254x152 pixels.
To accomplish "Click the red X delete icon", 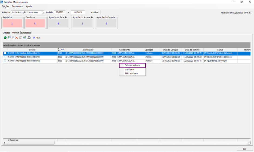I will 17,38.
